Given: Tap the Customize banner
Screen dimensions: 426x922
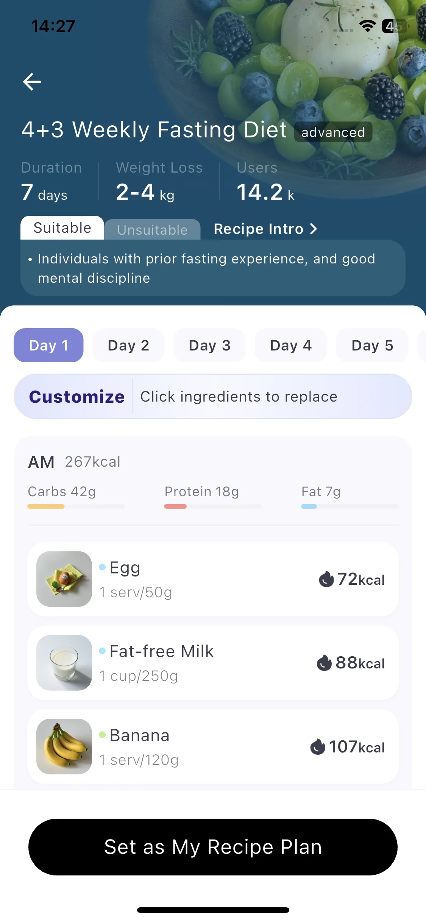Looking at the screenshot, I should tap(213, 396).
